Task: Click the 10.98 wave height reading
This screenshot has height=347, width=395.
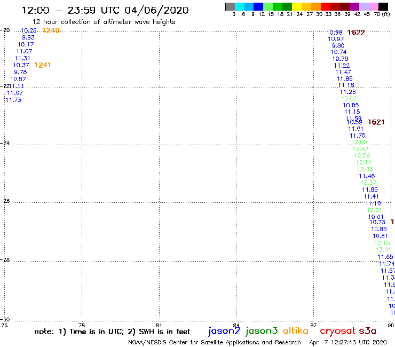Action: point(334,33)
